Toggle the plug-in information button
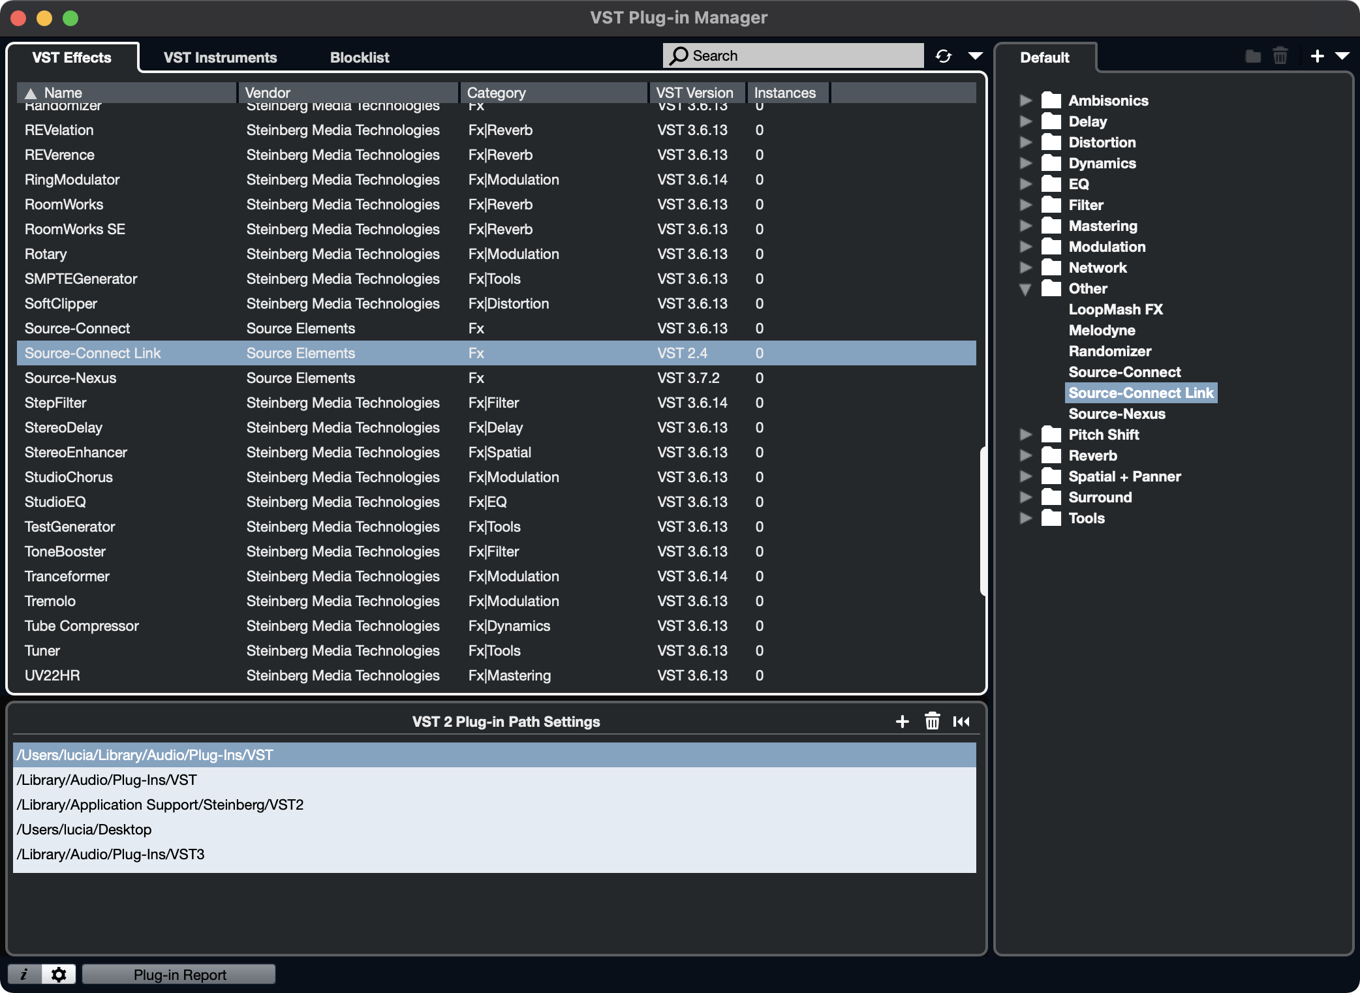 24,974
